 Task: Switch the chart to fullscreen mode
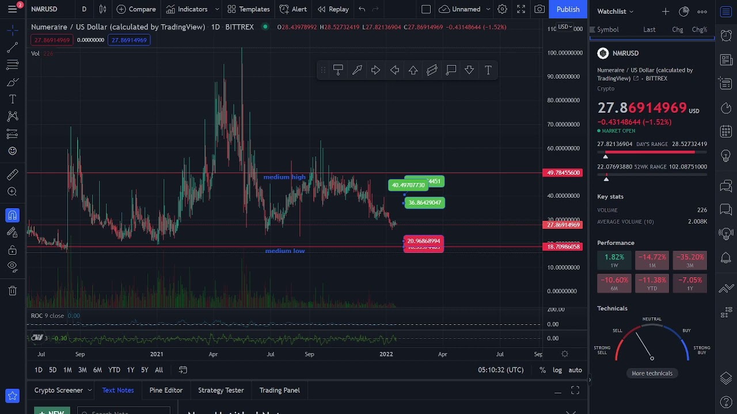pos(521,9)
